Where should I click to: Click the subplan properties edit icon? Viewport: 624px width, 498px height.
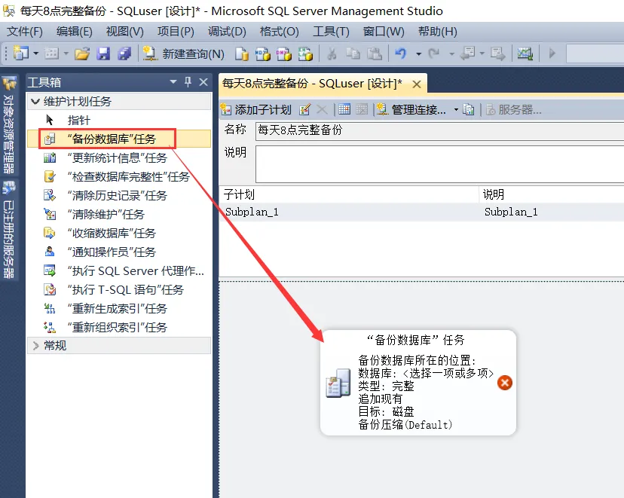coord(304,109)
